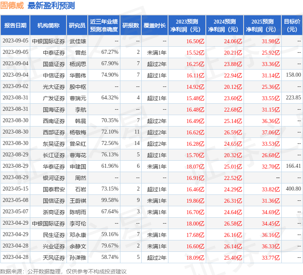This screenshot has height=275, width=303.
Task: Click researcher name 曹瑞元
Action: coord(78,98)
